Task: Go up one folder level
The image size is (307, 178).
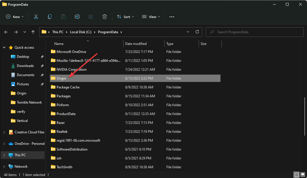Action: [33, 32]
